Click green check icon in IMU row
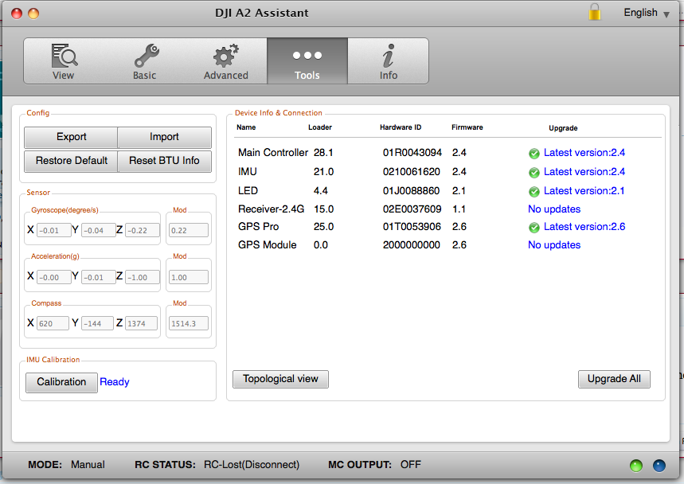 pyautogui.click(x=534, y=173)
